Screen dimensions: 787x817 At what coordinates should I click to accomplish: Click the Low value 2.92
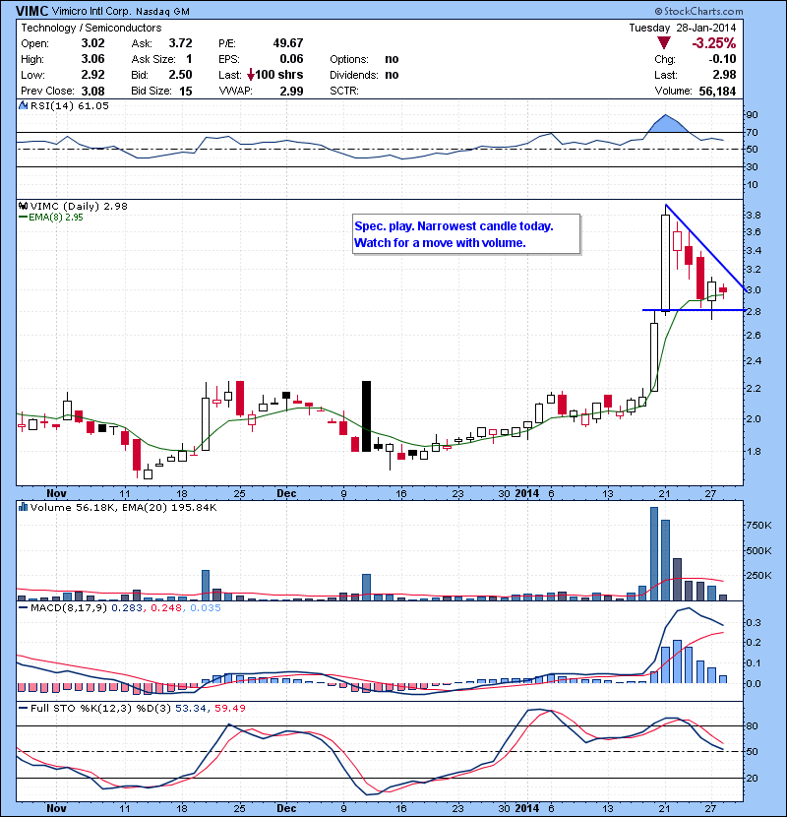[92, 75]
